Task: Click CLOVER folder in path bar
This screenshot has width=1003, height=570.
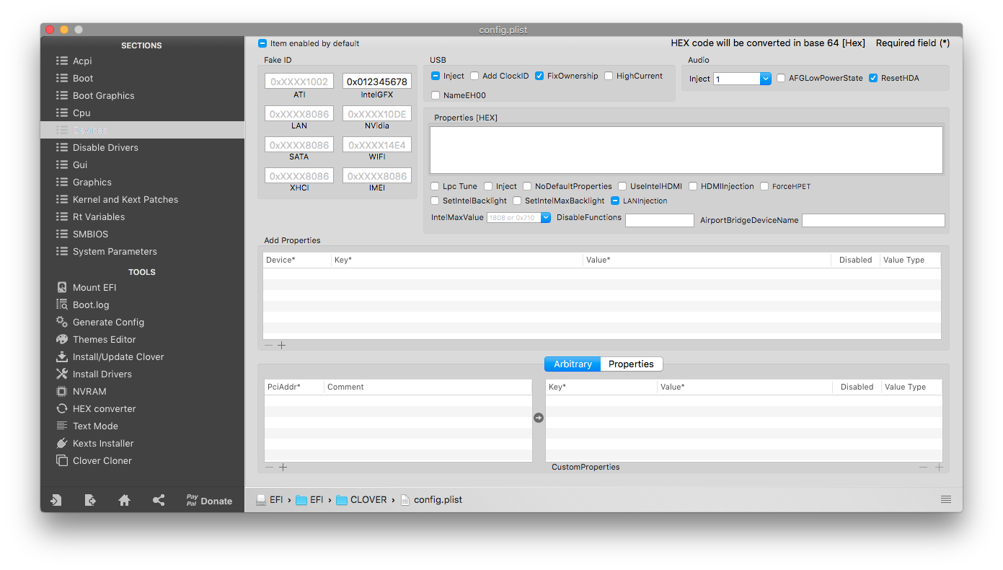Action: click(361, 499)
